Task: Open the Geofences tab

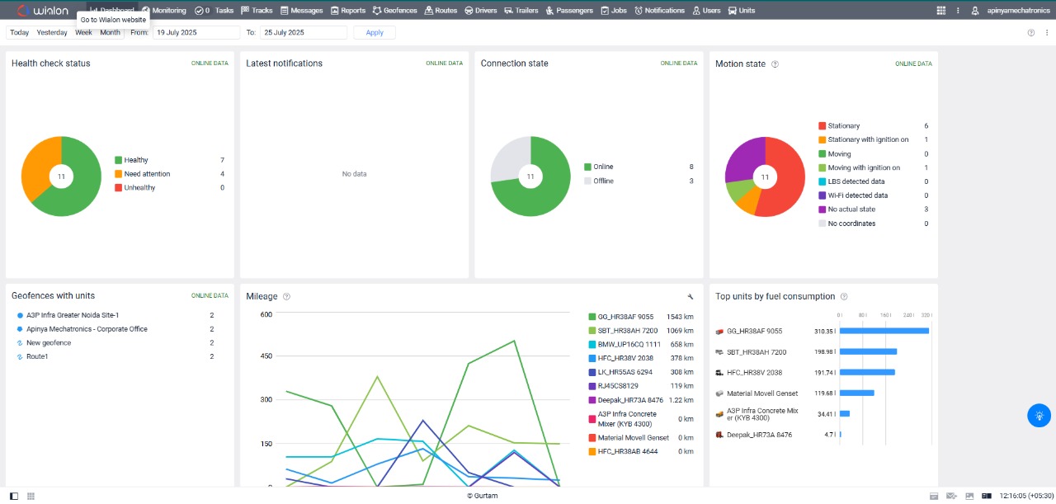Action: tap(394, 11)
